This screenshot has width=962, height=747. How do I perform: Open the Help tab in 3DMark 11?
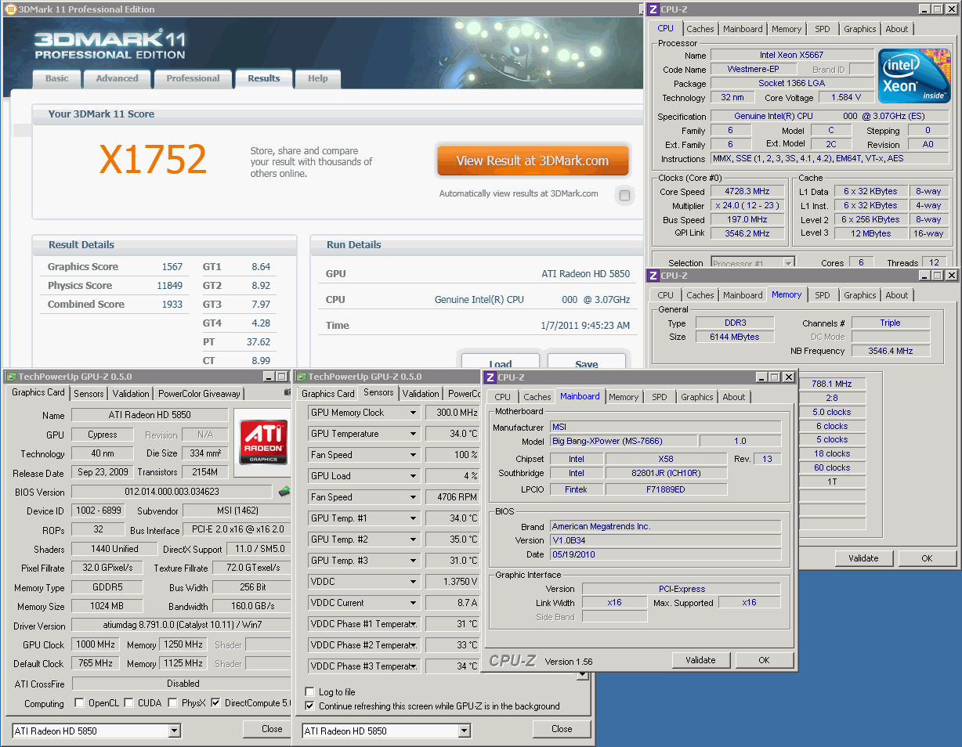317,78
